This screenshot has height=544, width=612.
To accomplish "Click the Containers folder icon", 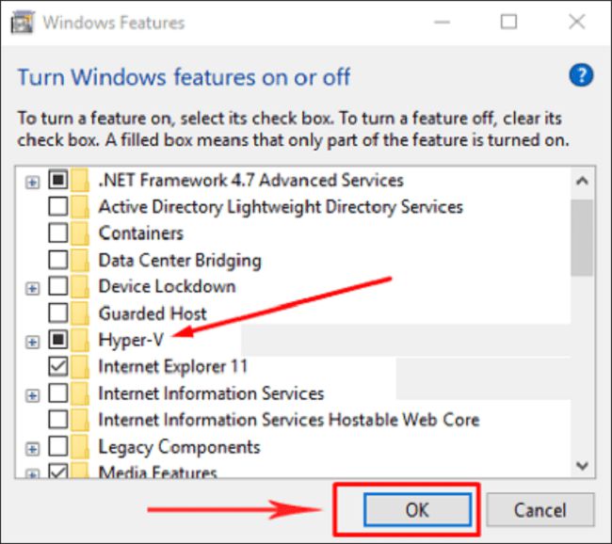I will (x=80, y=233).
